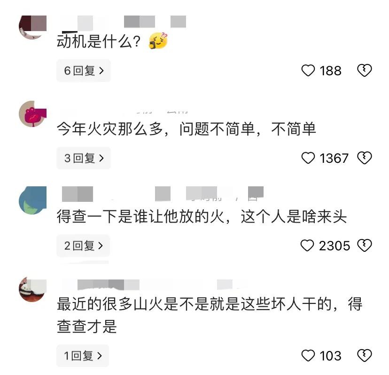
Task: Select comment "今年火灾那么多,问题不简单"
Action: tap(186, 129)
